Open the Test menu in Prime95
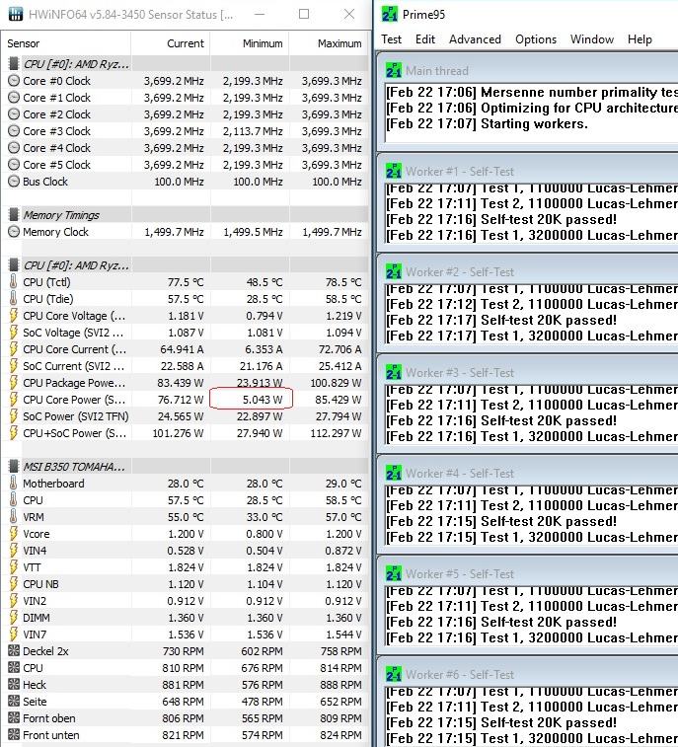The image size is (678, 747). point(391,39)
